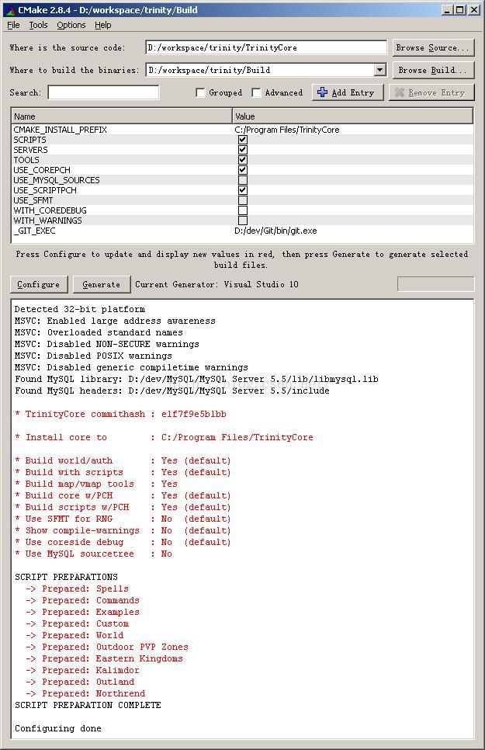
Task: Enable the USE_SFMT checkbox
Action: [242, 200]
